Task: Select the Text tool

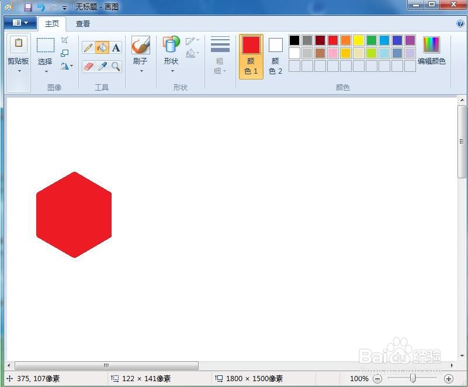Action: [116, 48]
